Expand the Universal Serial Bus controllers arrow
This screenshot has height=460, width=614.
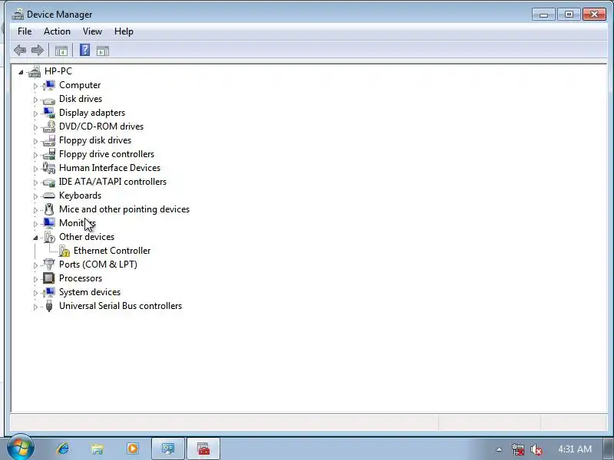pos(35,307)
